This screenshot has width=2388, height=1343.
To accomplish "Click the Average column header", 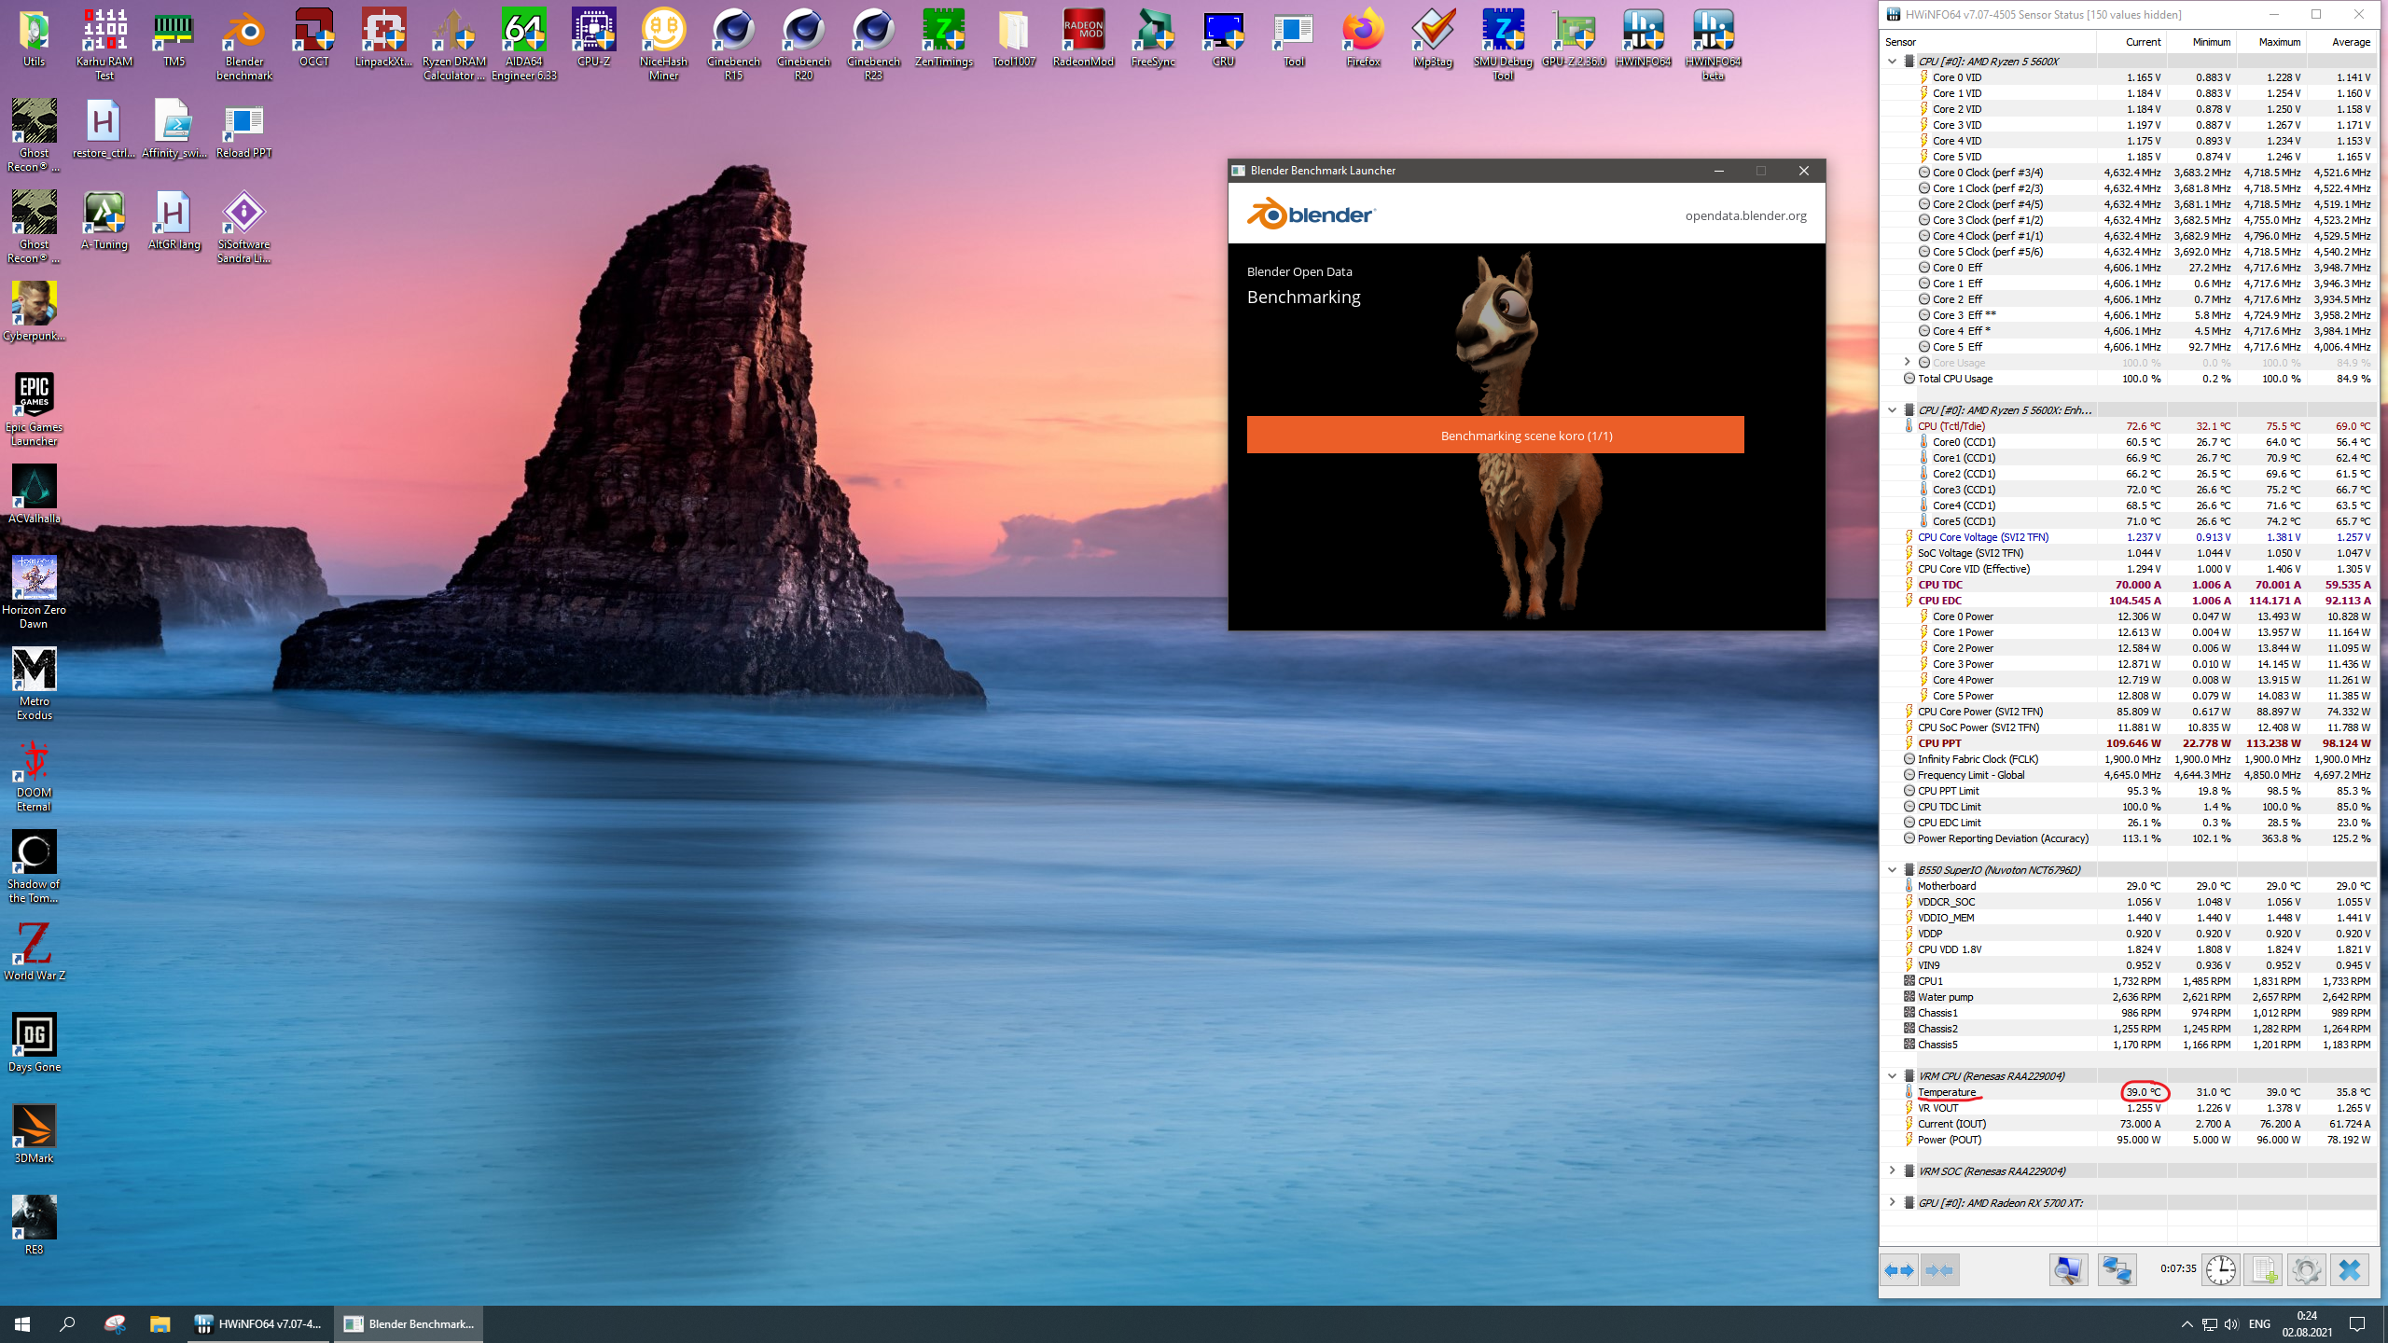I will (x=2350, y=42).
